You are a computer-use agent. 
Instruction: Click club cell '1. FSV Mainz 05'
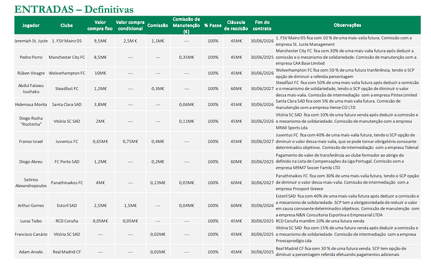click(67, 41)
